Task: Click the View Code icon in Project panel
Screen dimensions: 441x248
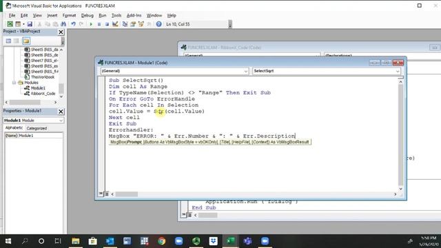Action: coord(8,41)
